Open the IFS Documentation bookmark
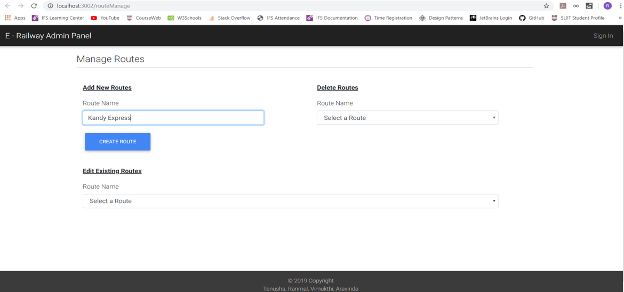 point(332,18)
